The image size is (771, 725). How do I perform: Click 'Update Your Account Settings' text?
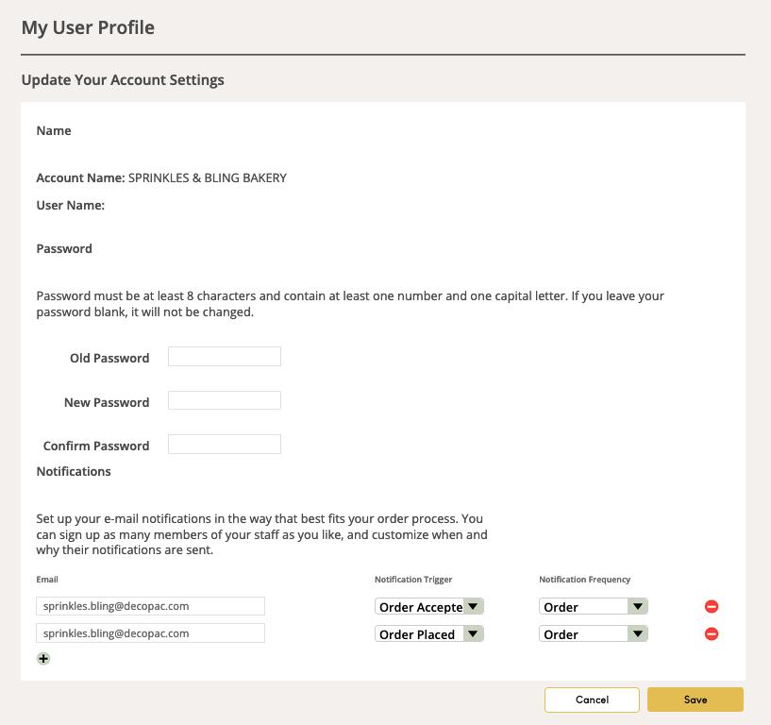click(123, 79)
